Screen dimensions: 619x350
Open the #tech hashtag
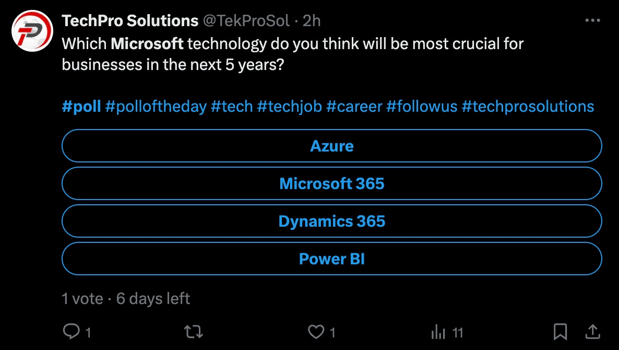click(232, 106)
